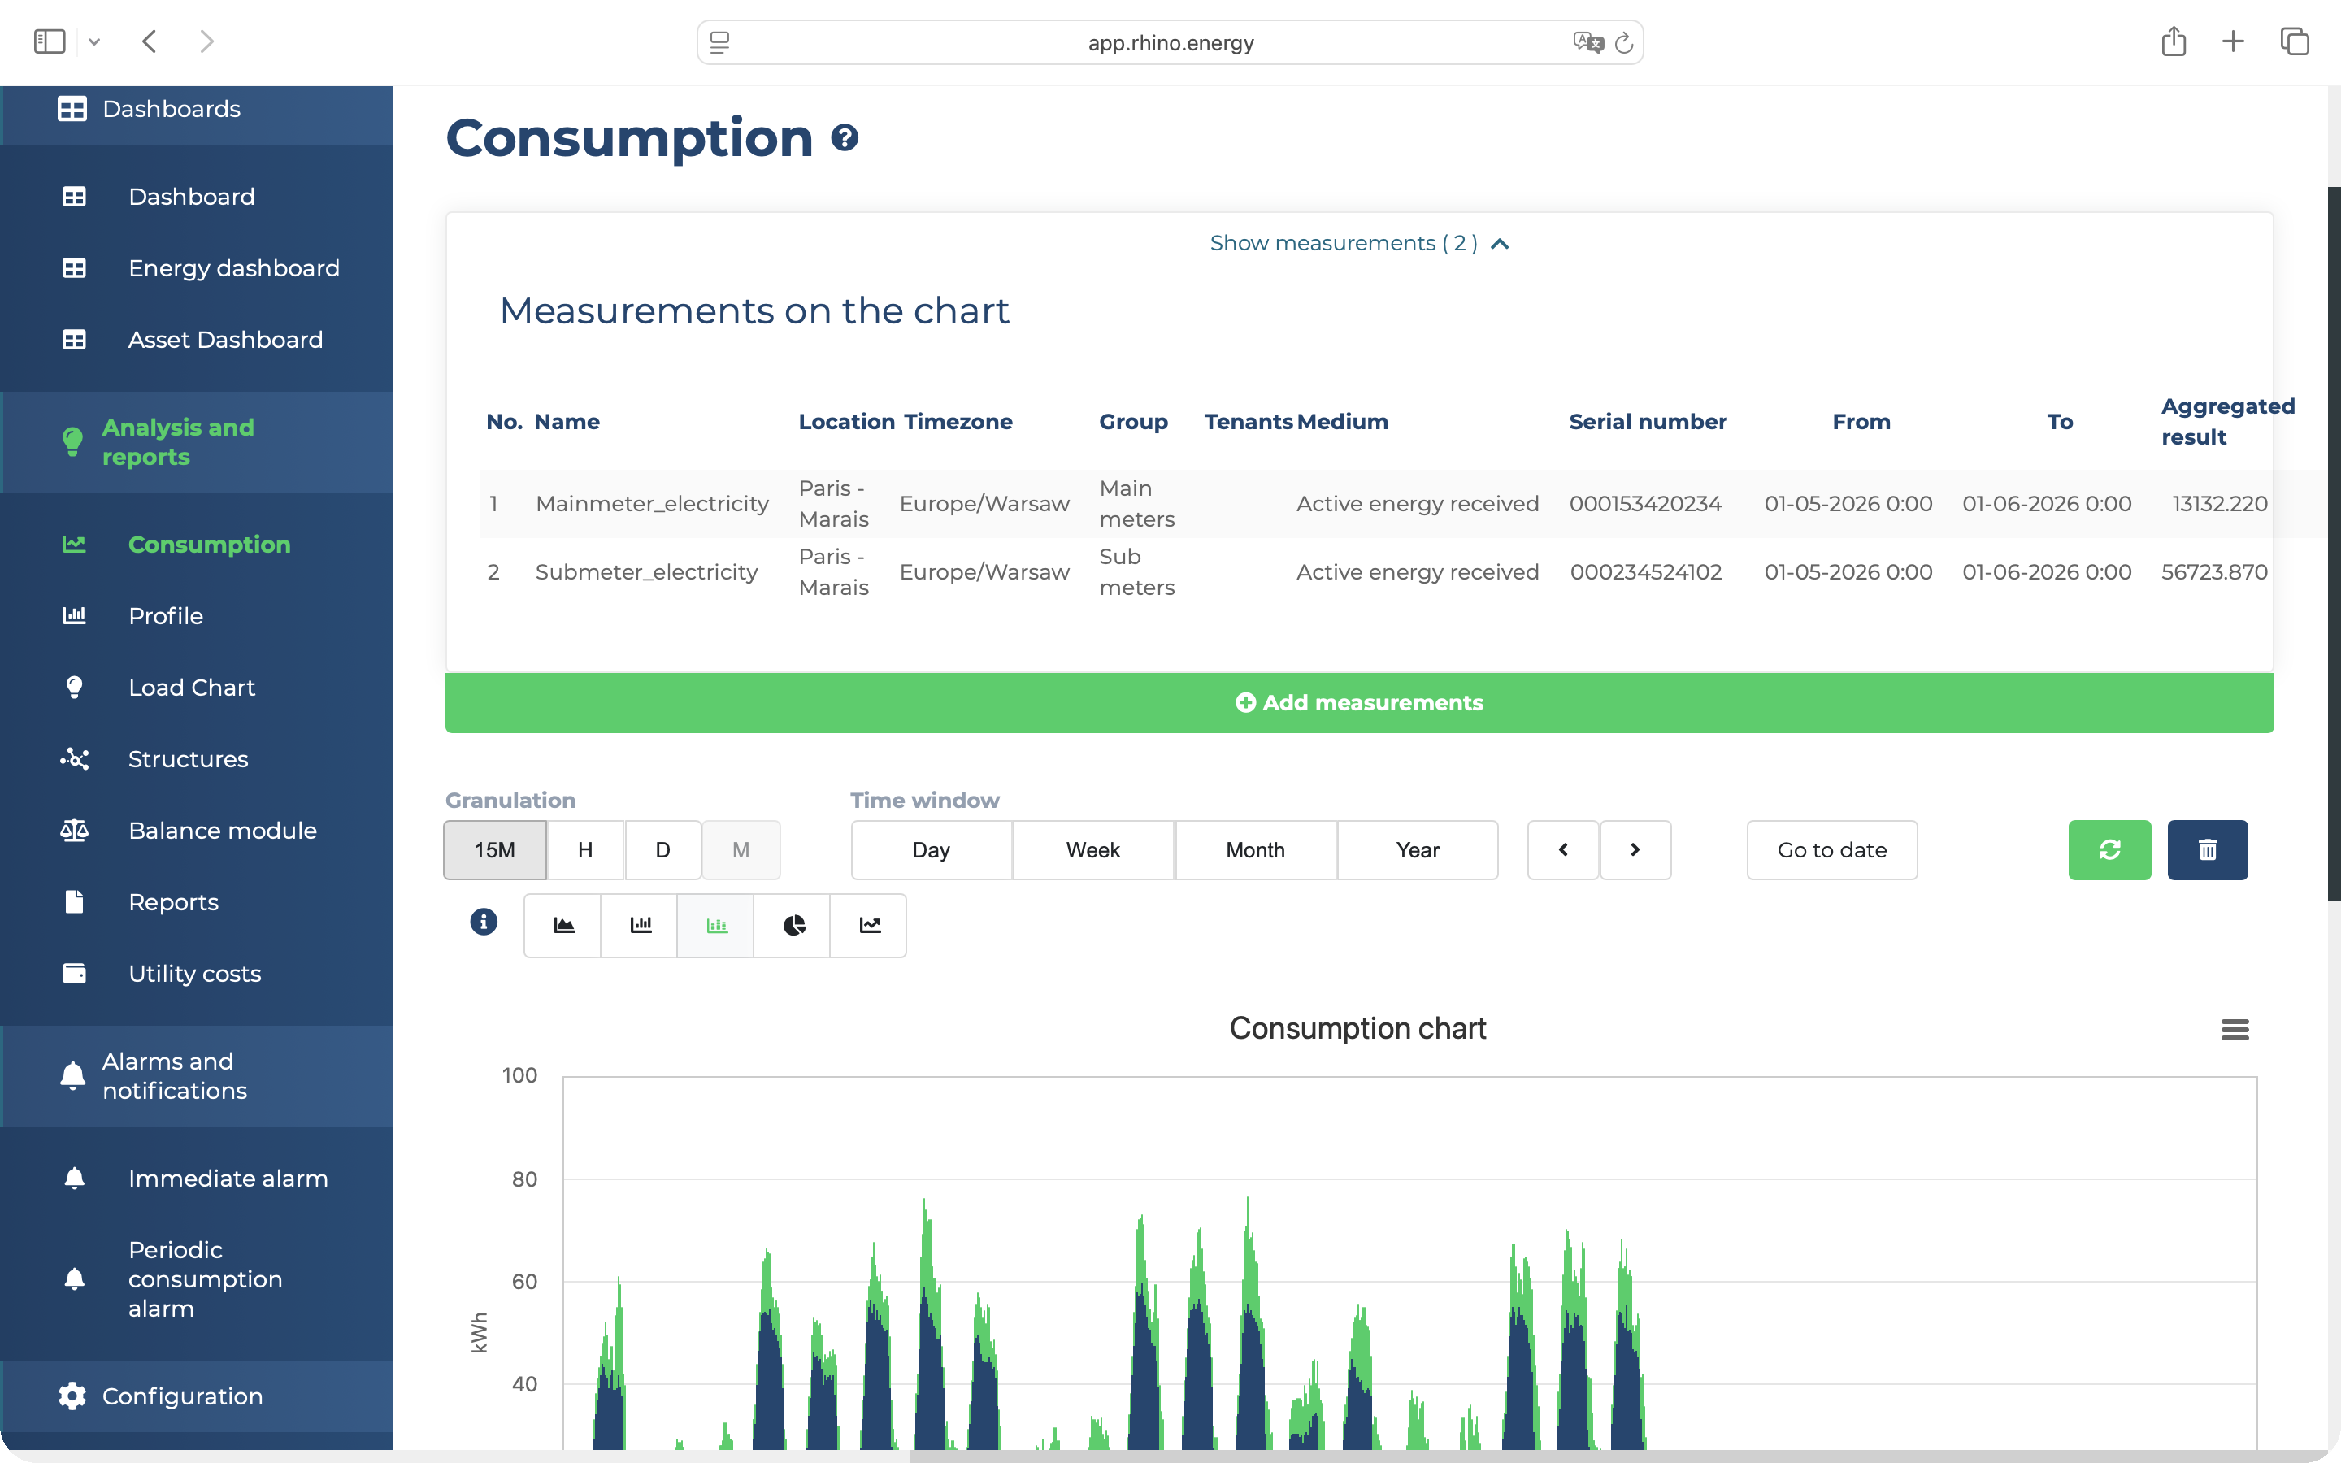Screen dimensions: 2341x1463
Task: Collapse the Show measurements (2) section
Action: tap(1359, 243)
